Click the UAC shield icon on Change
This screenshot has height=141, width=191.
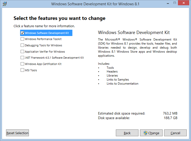coord(146,133)
